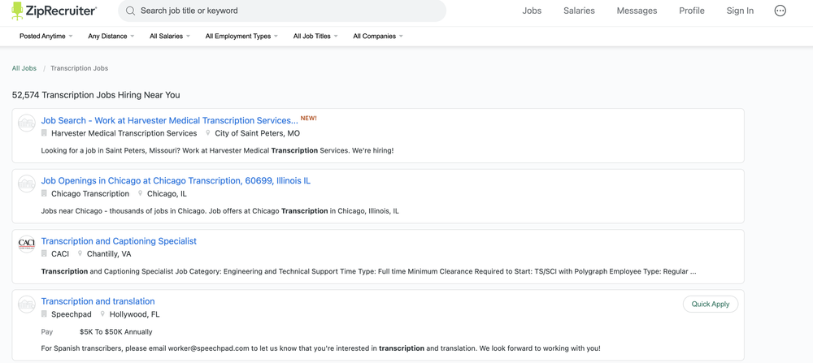The width and height of the screenshot is (813, 363).
Task: Click the Chicago Transcription company name
Action: [x=90, y=193]
